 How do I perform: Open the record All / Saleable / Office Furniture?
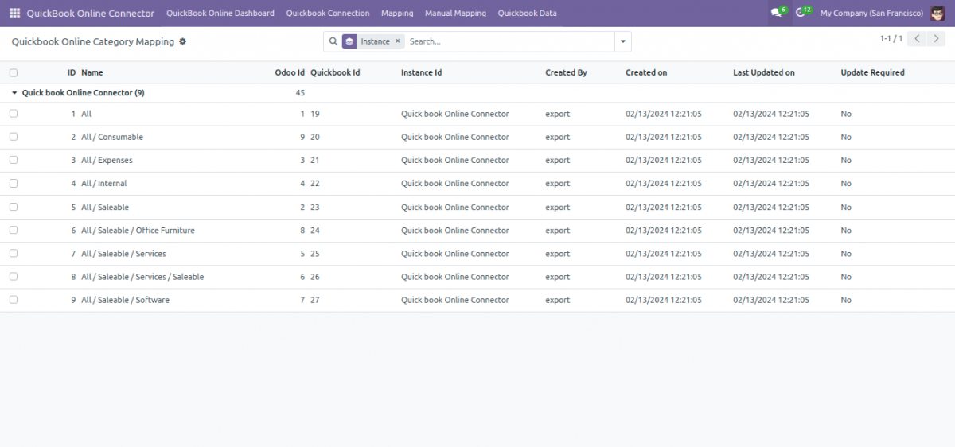coord(138,230)
